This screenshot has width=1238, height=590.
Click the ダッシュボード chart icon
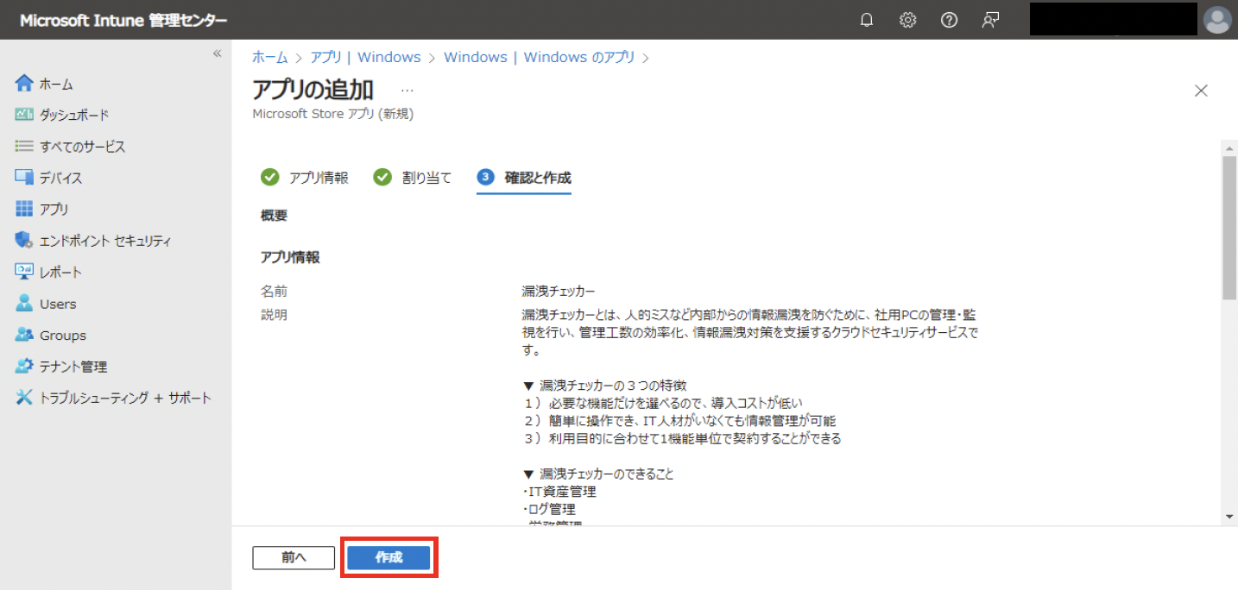(24, 115)
